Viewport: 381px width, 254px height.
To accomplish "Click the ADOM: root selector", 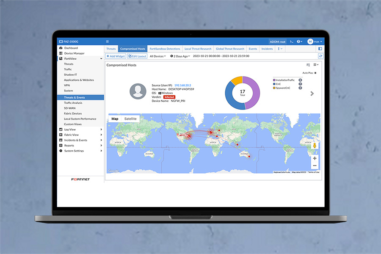I will click(277, 41).
